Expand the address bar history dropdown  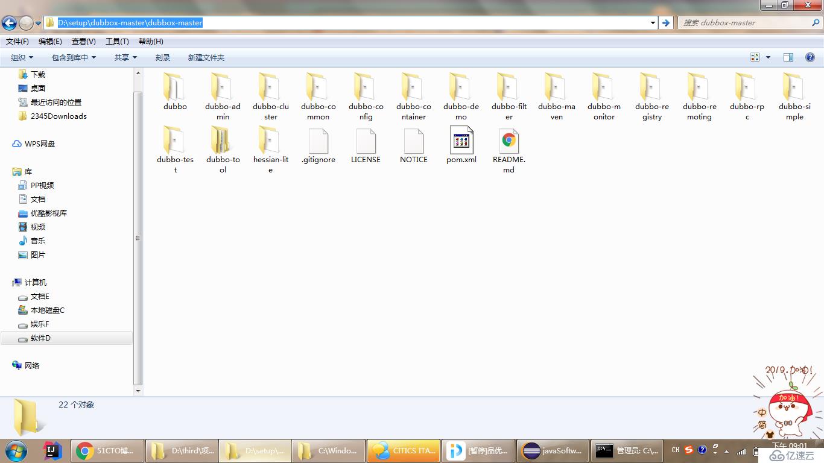(653, 23)
